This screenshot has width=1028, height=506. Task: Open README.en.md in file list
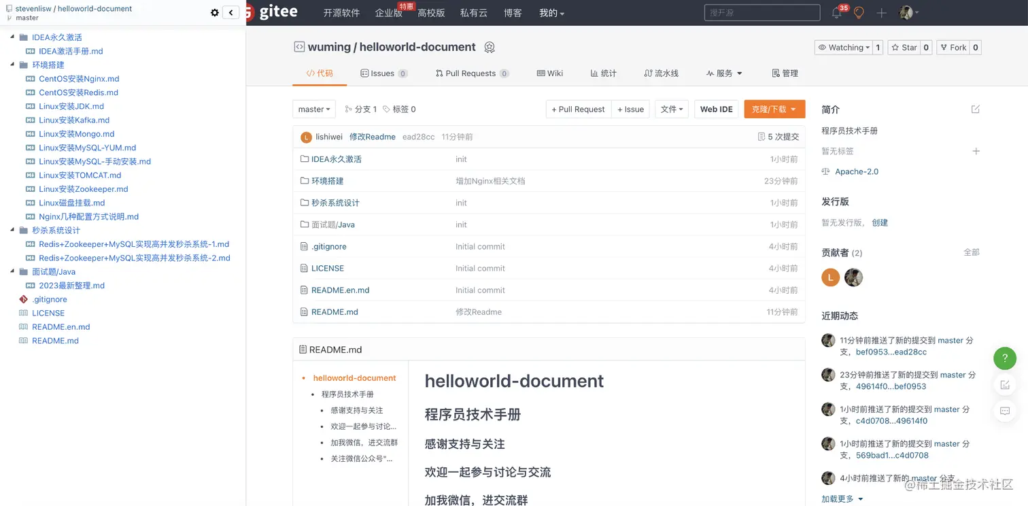click(x=340, y=290)
